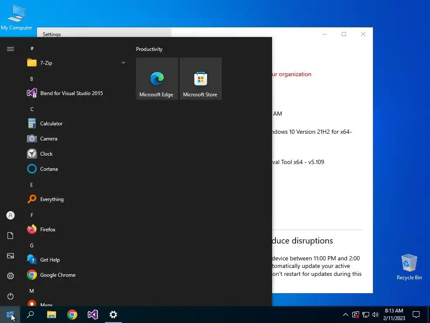
Task: Open the Camera app
Action: 76,139
